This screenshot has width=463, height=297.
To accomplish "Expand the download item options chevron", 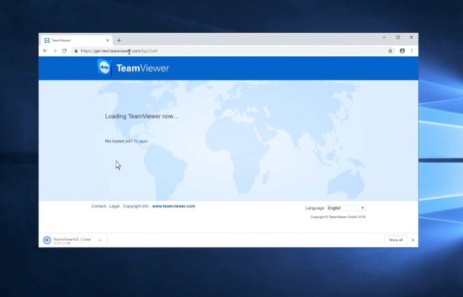I will (100, 240).
